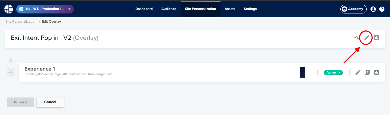Open the overlay report bar chart icon
The height and width of the screenshot is (115, 390).
pyautogui.click(x=376, y=38)
